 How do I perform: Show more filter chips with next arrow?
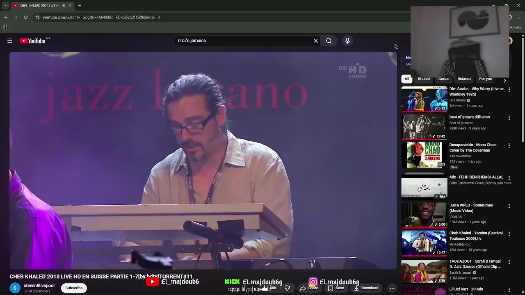[x=505, y=80]
